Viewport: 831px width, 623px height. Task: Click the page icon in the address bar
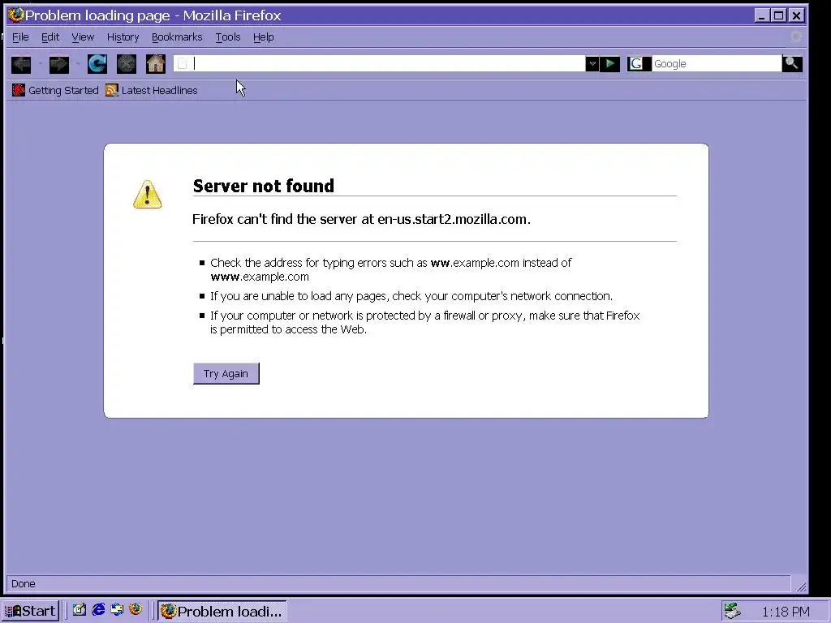(x=183, y=64)
